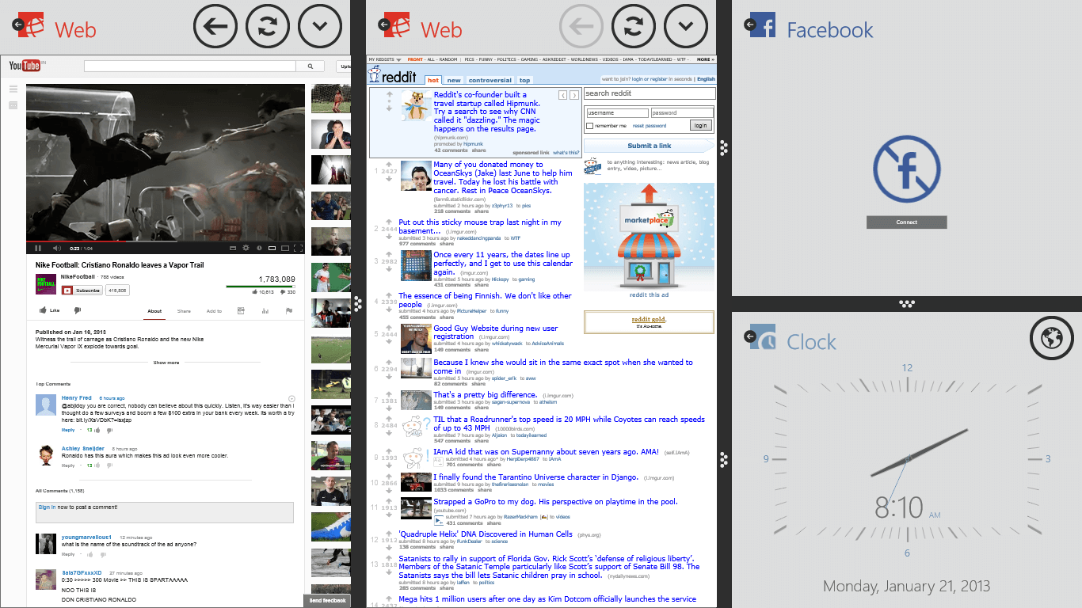Expand the YouTube pane's down-chevron menu
The width and height of the screenshot is (1082, 608).
(x=319, y=28)
